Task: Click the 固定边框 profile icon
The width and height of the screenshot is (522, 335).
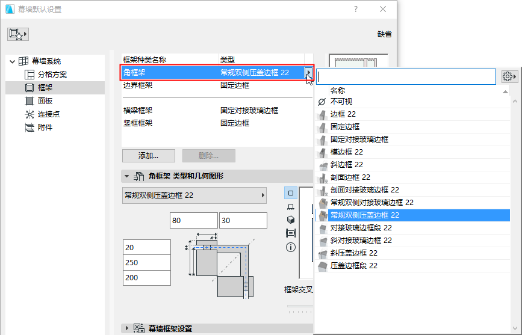Action: click(x=322, y=128)
